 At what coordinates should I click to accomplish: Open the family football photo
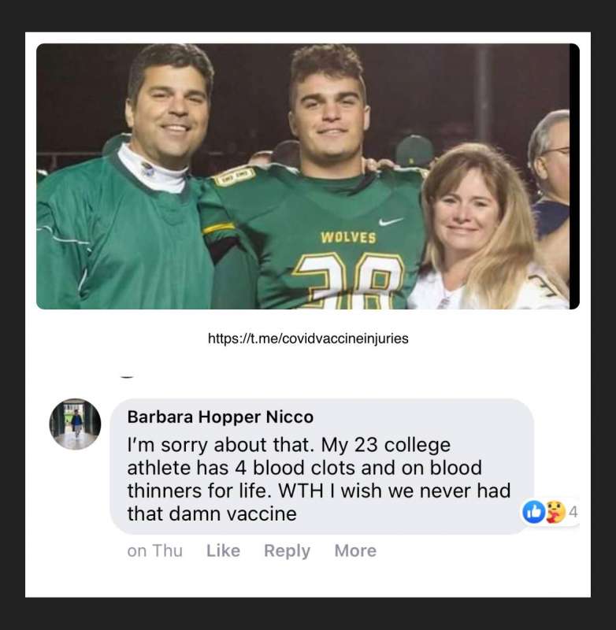click(308, 176)
